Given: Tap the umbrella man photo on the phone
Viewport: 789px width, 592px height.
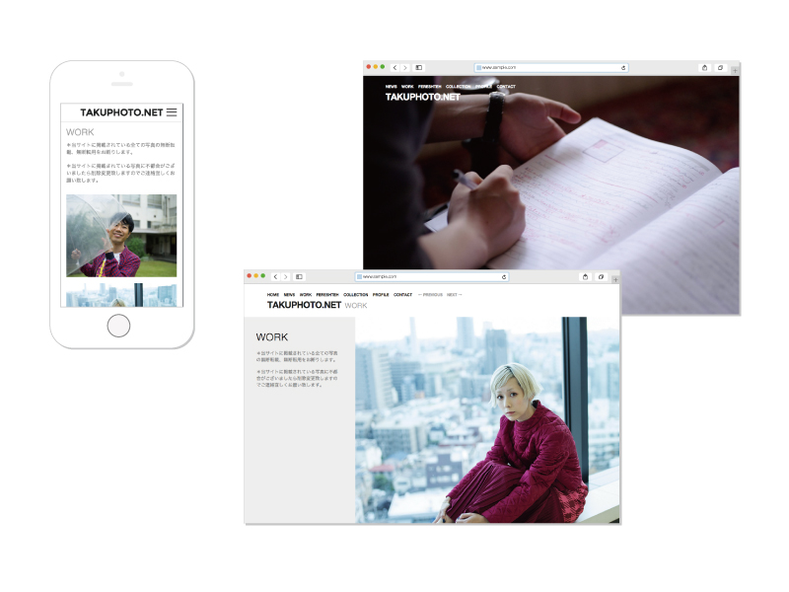Looking at the screenshot, I should tap(121, 235).
